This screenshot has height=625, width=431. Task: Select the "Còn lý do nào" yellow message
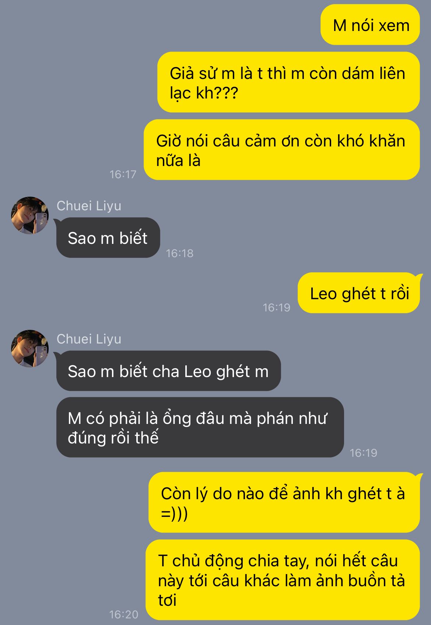[284, 502]
